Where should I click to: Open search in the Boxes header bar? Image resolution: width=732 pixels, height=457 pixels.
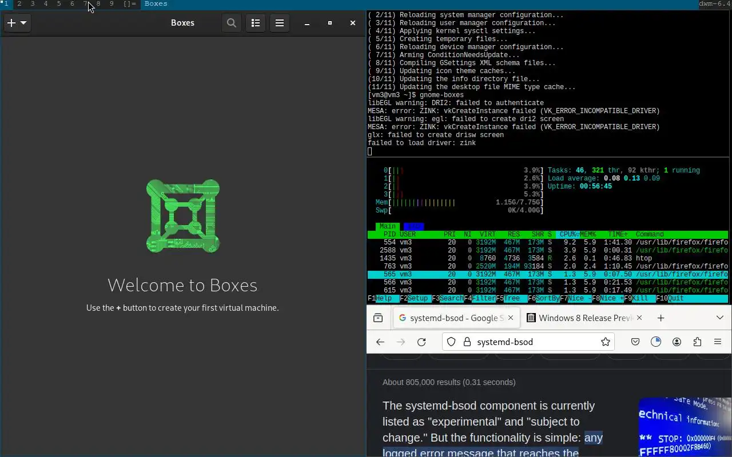pos(232,23)
